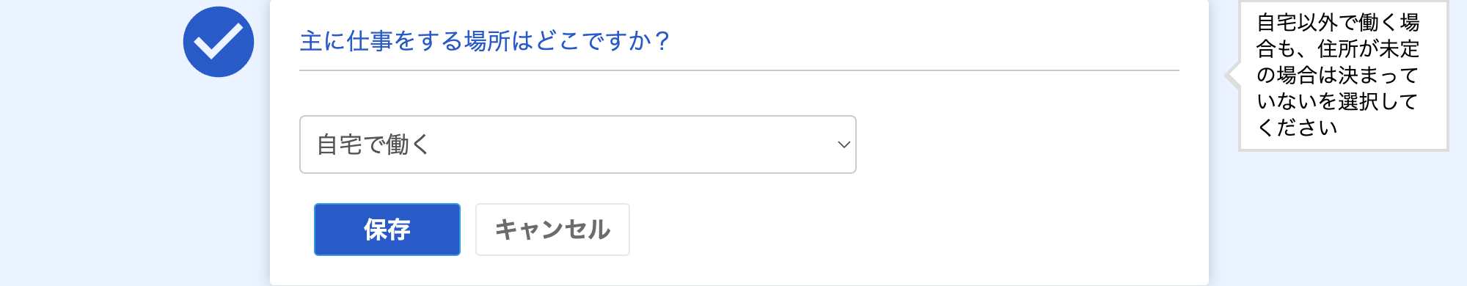Click the question mark ending the heading
This screenshot has width=1467, height=286.
pos(662,41)
